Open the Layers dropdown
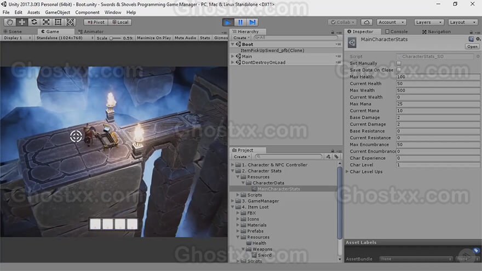The height and width of the screenshot is (271, 482). click(x=429, y=22)
